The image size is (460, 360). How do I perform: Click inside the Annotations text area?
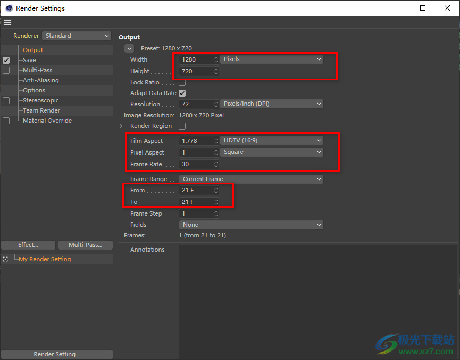318,302
